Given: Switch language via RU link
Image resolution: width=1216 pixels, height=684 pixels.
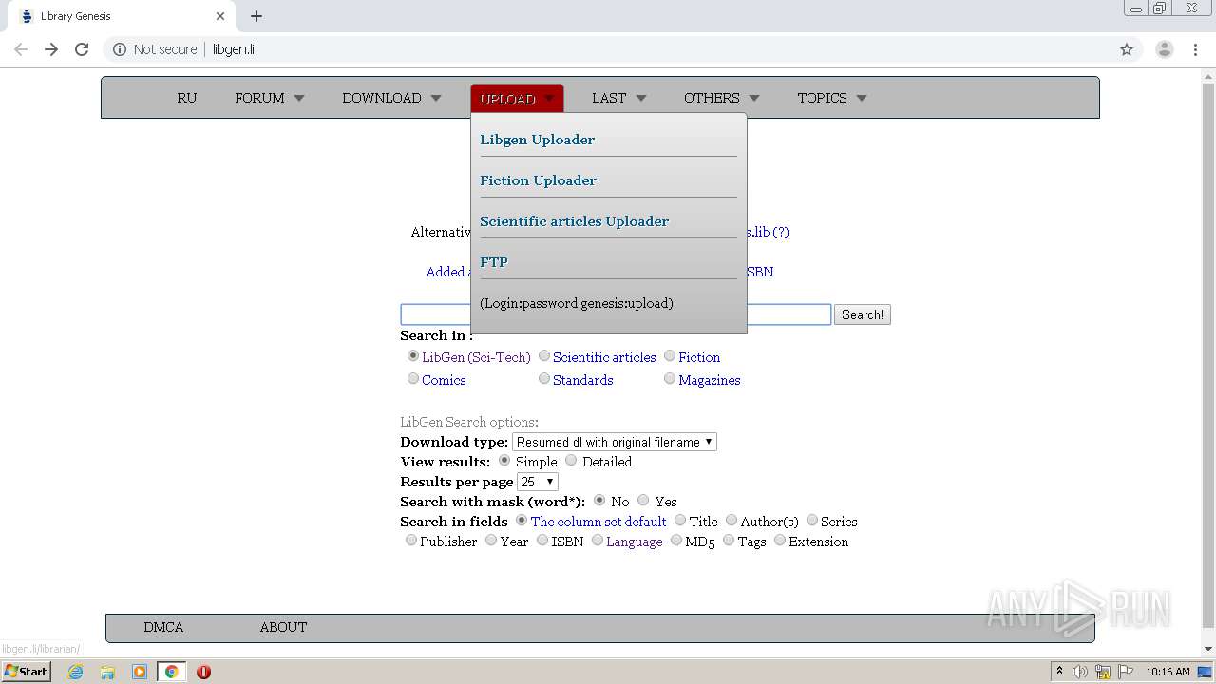Looking at the screenshot, I should [187, 98].
